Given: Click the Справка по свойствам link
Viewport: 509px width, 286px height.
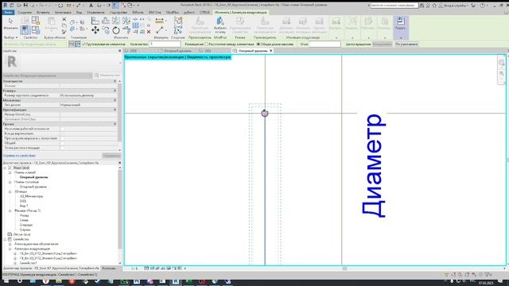Looking at the screenshot, I should pyautogui.click(x=19, y=156).
